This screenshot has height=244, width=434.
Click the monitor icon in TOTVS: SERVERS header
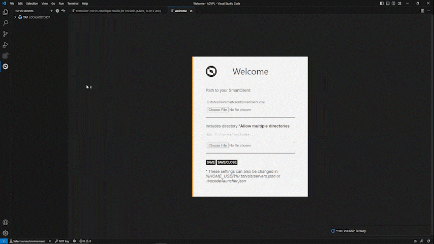(64, 11)
